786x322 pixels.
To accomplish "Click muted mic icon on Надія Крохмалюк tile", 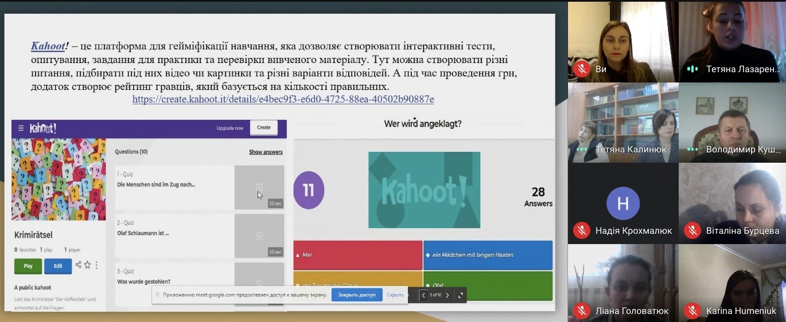I will (582, 230).
